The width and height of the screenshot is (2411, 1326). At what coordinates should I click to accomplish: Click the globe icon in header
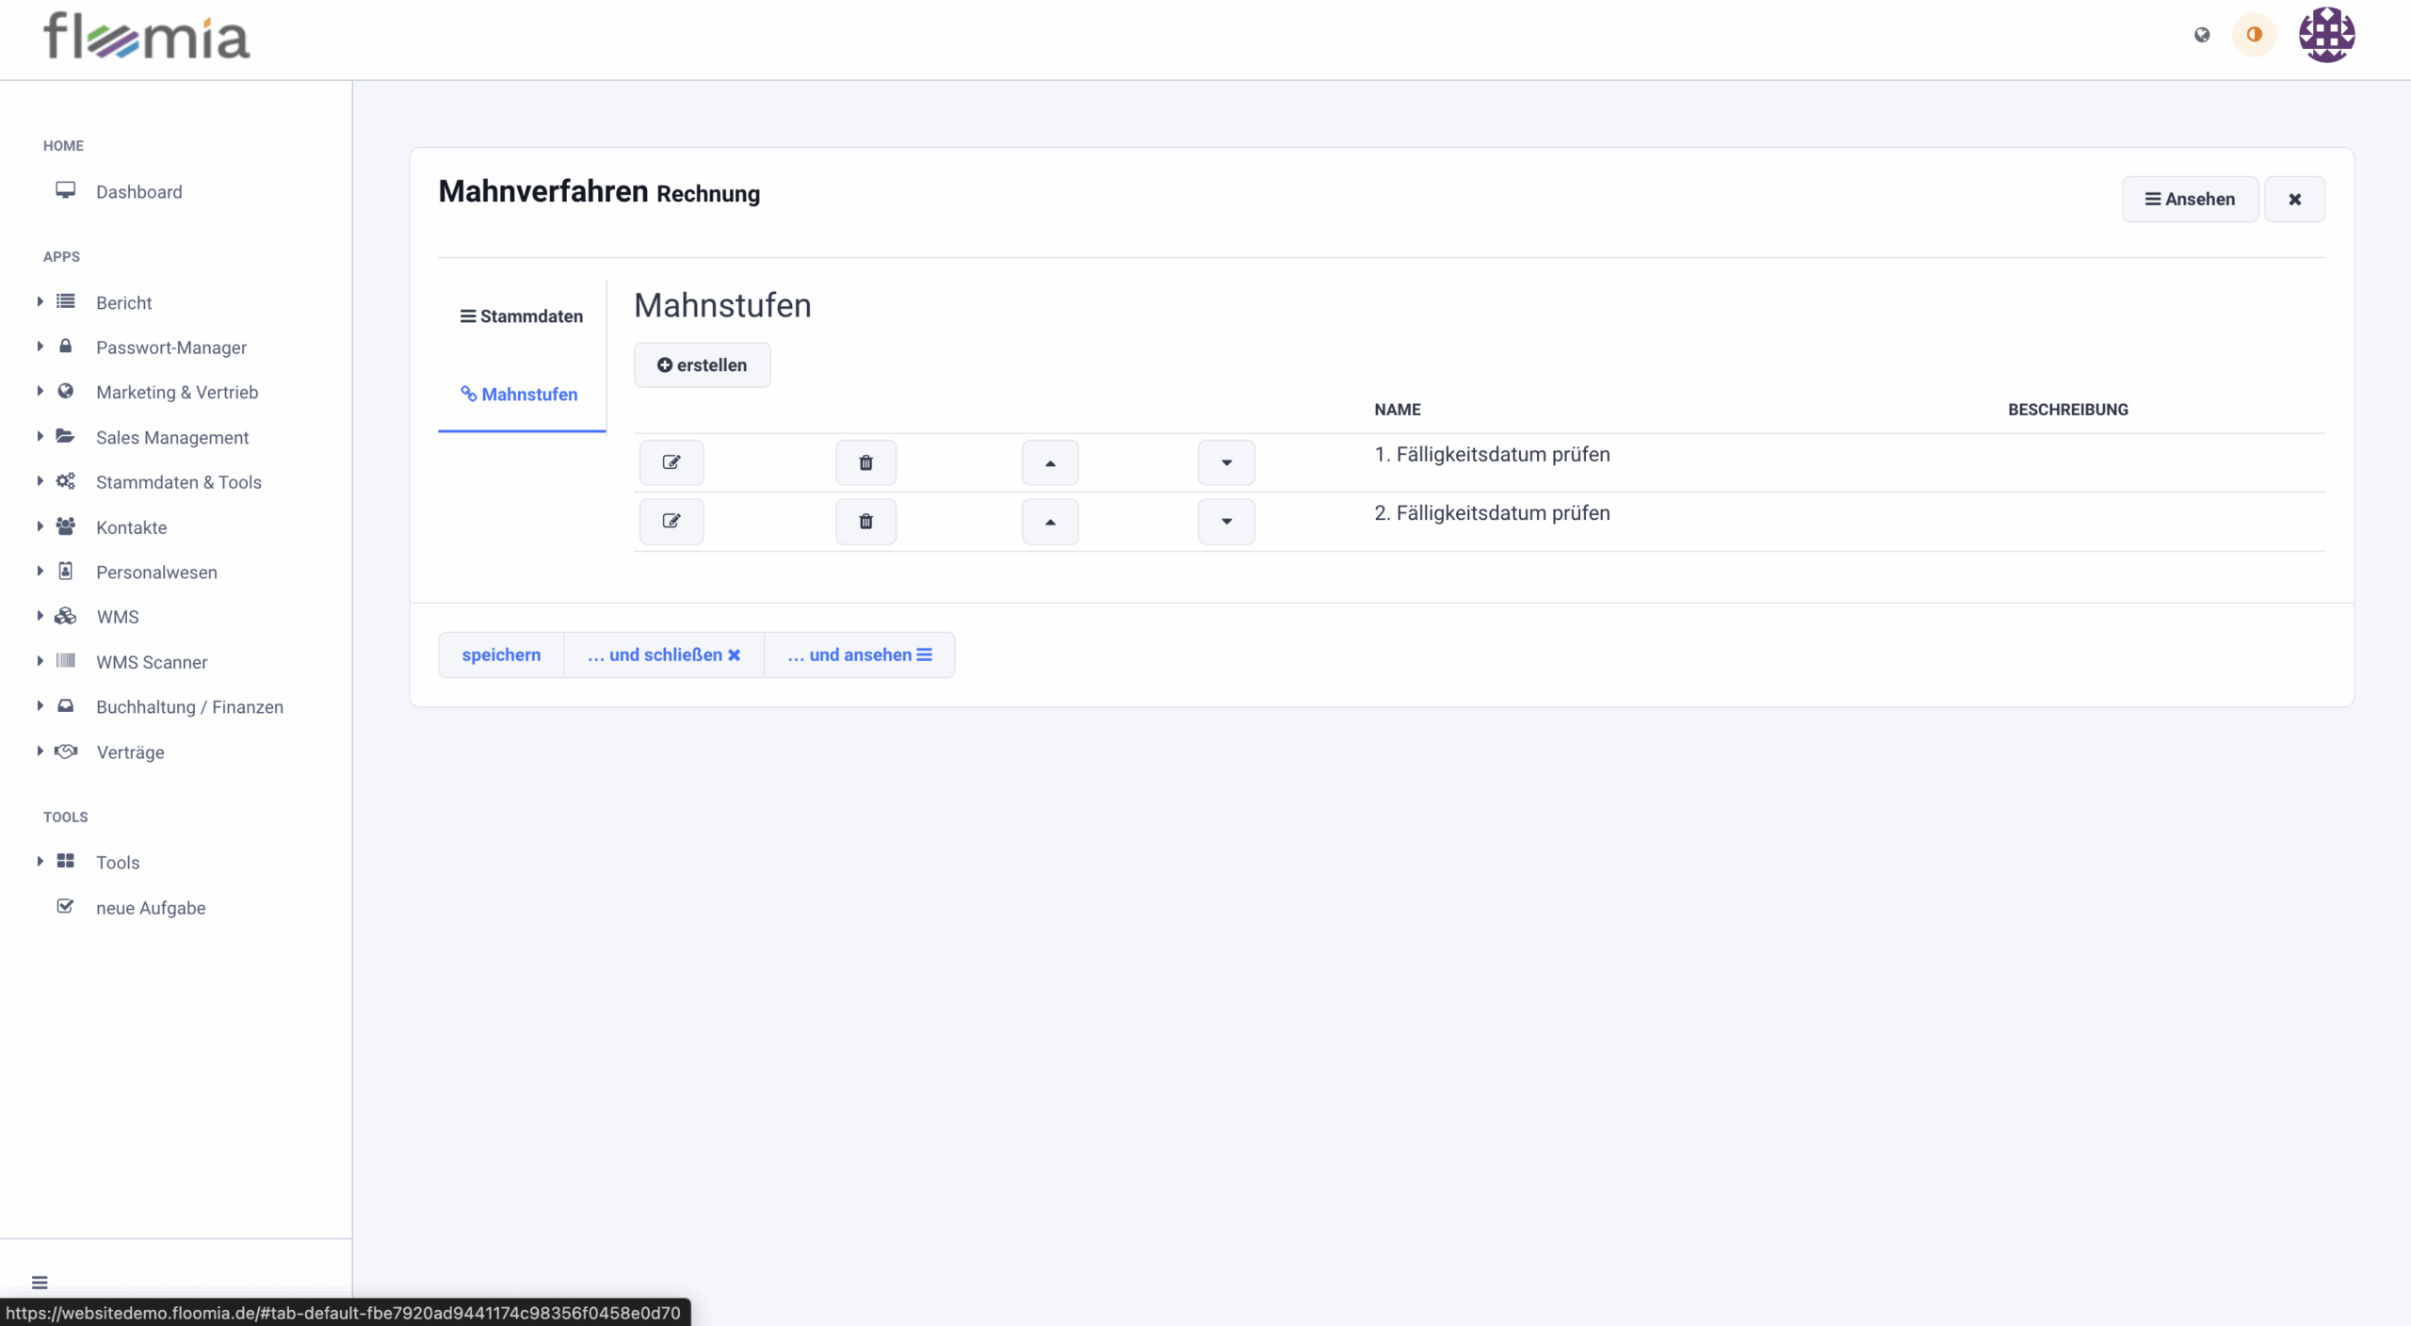pyautogui.click(x=2202, y=35)
